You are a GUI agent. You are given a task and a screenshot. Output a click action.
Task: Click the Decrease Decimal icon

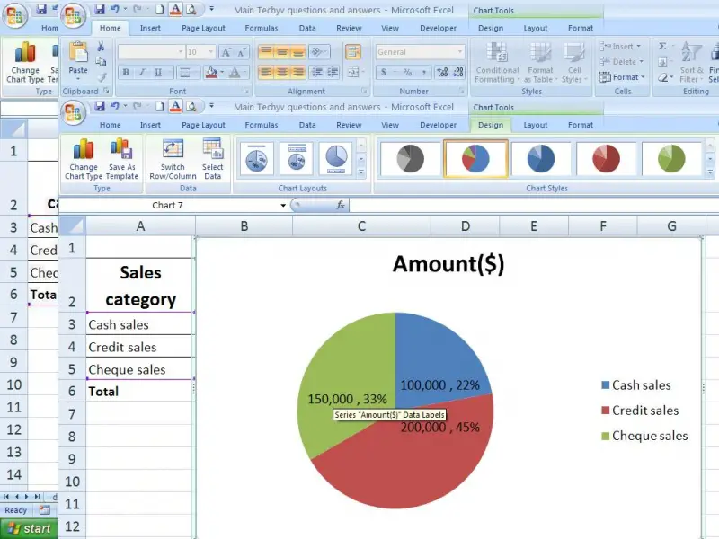coord(458,73)
